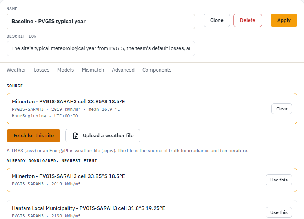Viewport: 304px width, 219px height.
Task: Switch to the Losses tab
Action: click(x=42, y=70)
